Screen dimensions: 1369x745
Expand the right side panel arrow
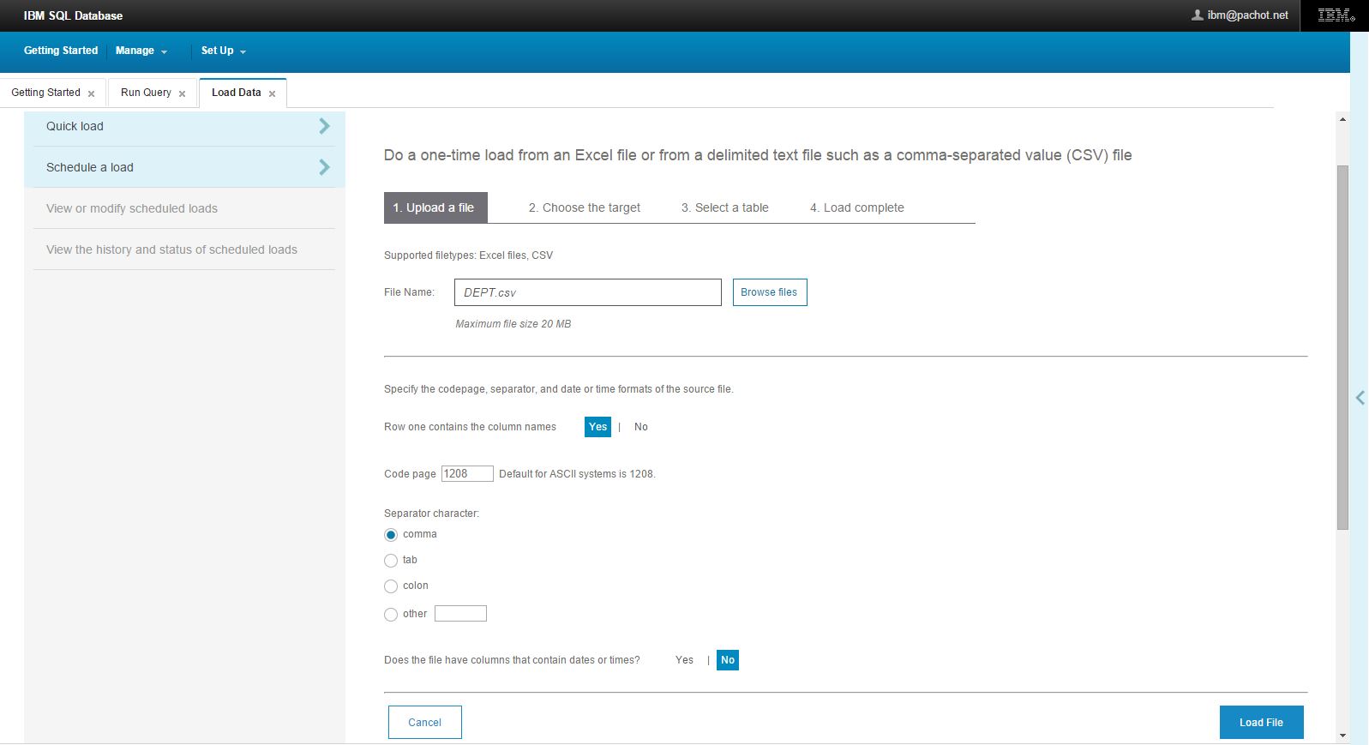tap(1360, 398)
